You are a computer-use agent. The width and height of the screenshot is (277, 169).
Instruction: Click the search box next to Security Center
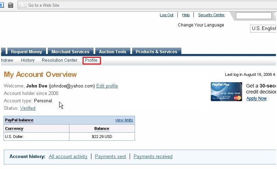point(254,16)
